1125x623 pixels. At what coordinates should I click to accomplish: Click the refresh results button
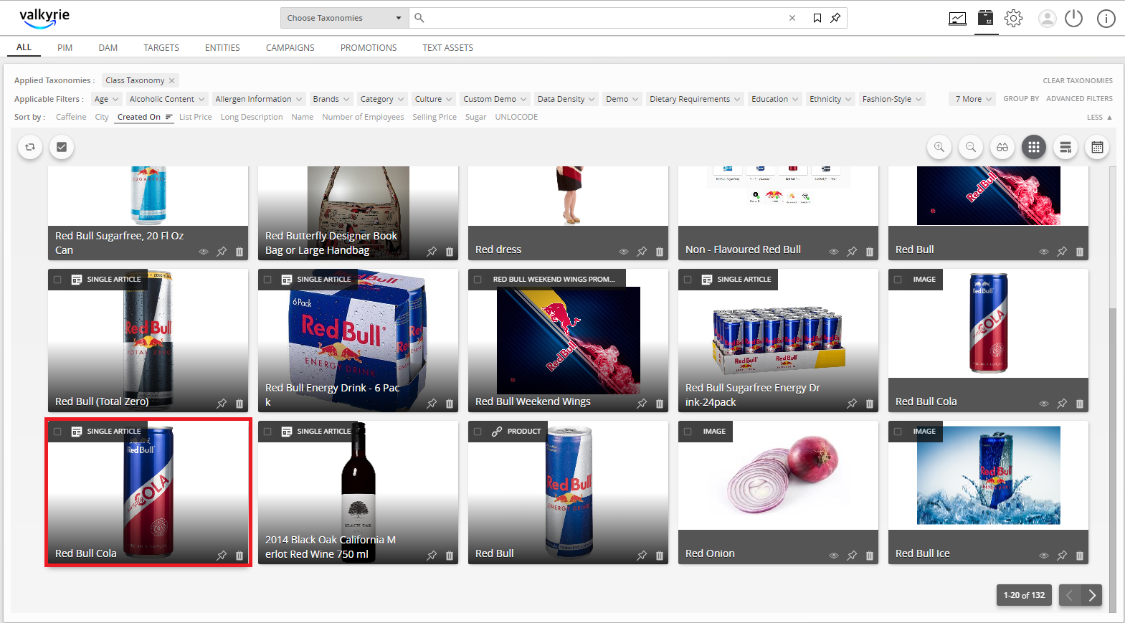pyautogui.click(x=30, y=147)
